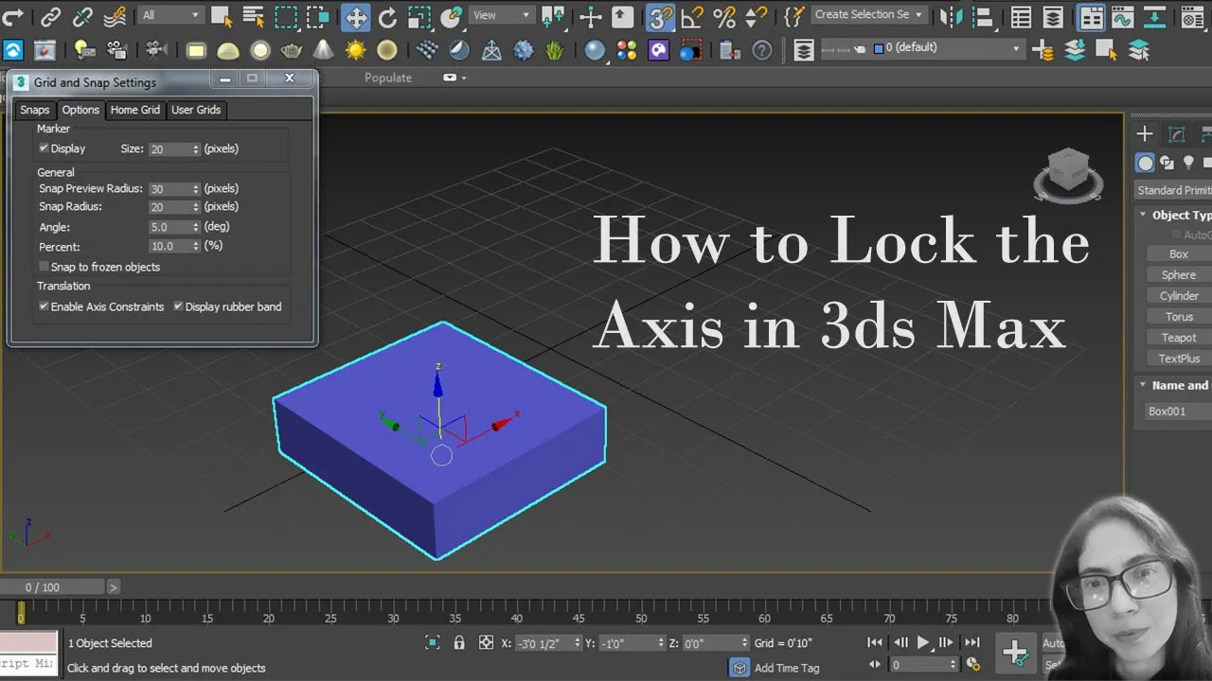Enable Snap to frozen objects checkbox
This screenshot has height=681, width=1212.
pos(44,267)
